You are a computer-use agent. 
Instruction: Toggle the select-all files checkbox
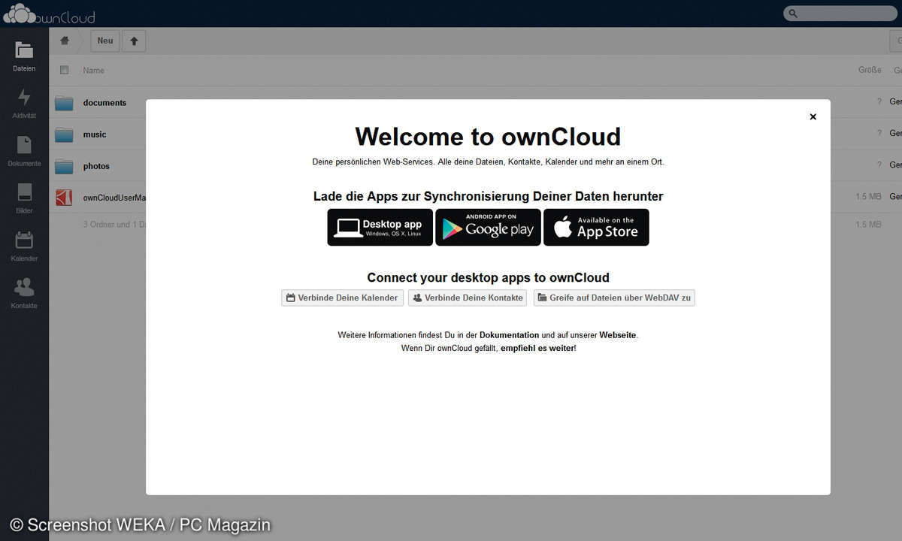point(65,70)
